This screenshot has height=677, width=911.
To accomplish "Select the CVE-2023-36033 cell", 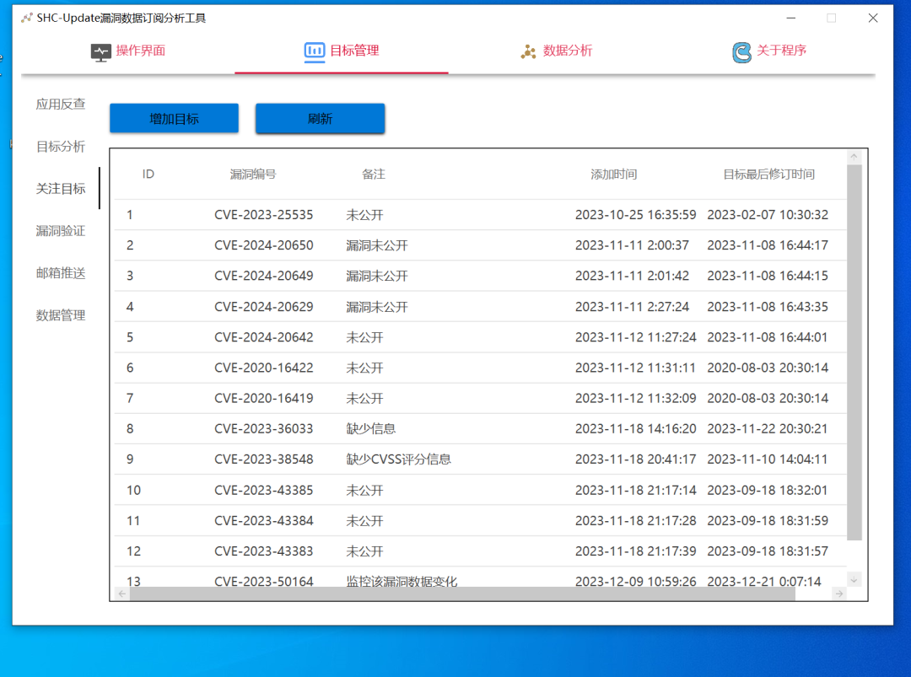I will point(264,428).
